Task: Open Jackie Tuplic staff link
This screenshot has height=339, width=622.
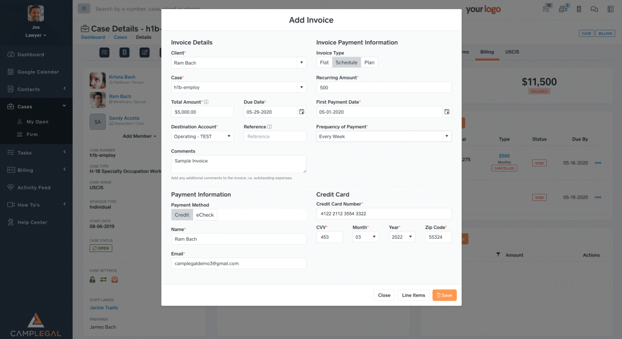Action: coord(104,307)
